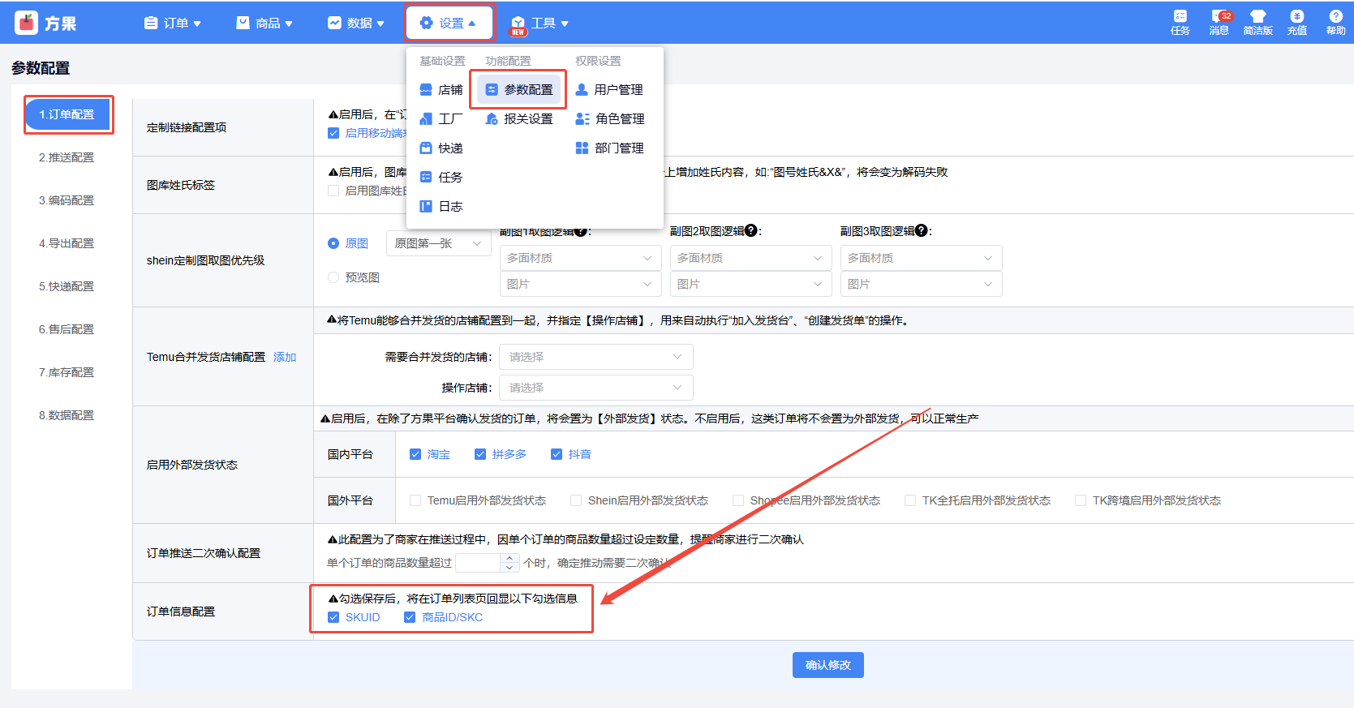The height and width of the screenshot is (708, 1354).
Task: Switch to 简洁版 using the shirt icon
Action: (1257, 17)
